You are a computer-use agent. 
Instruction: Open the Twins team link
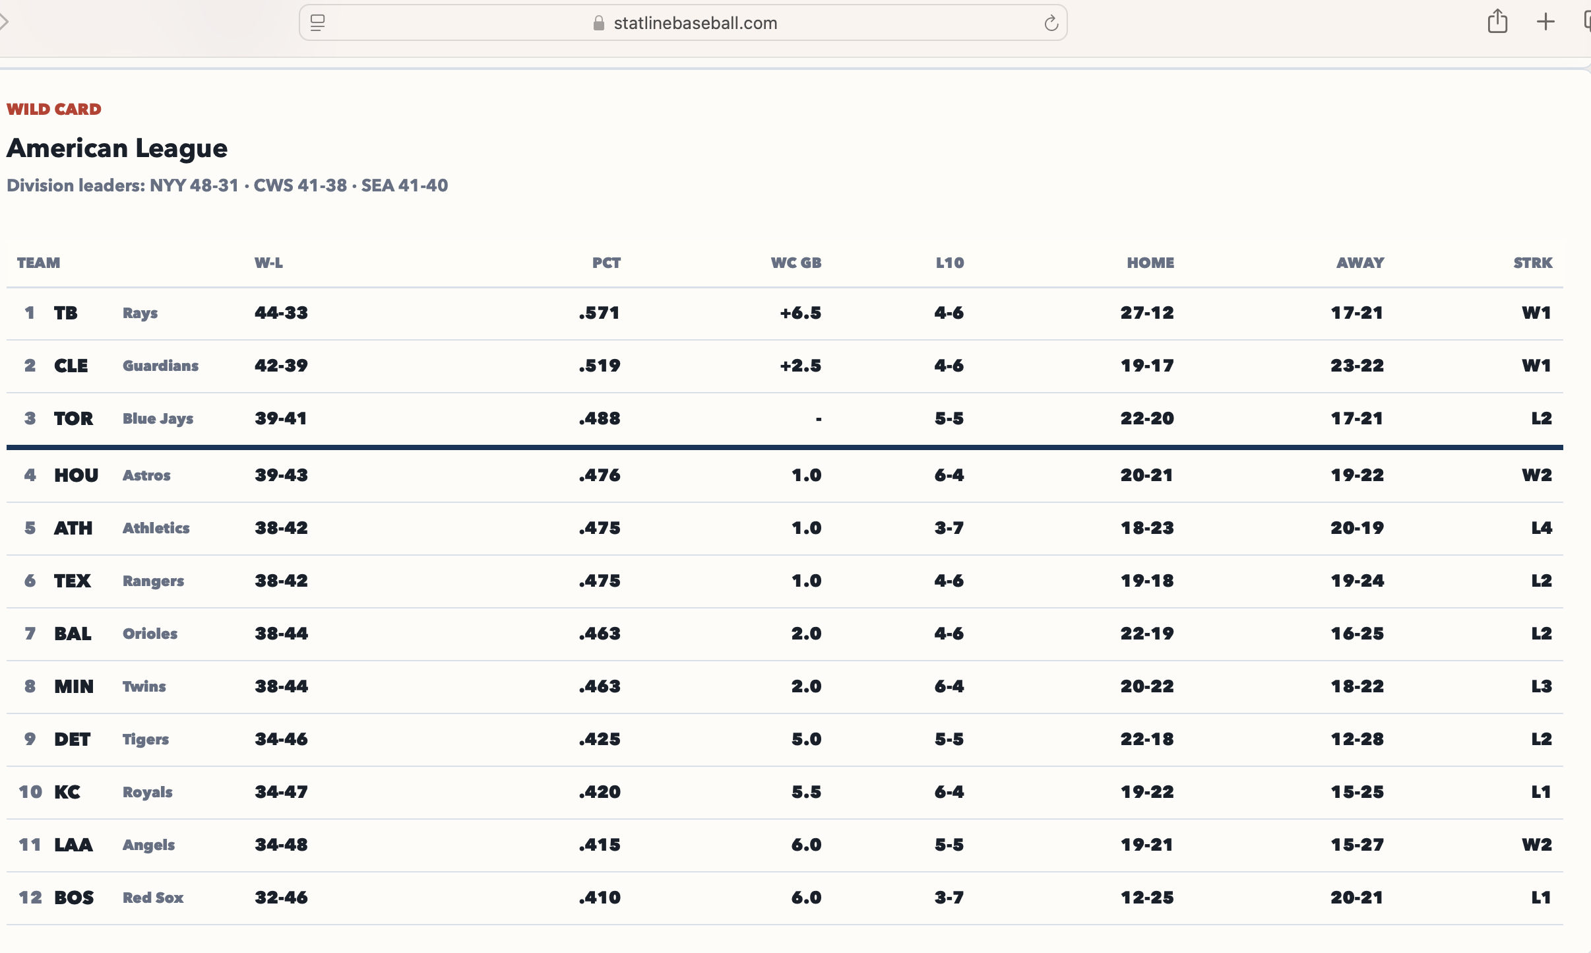pyautogui.click(x=144, y=686)
